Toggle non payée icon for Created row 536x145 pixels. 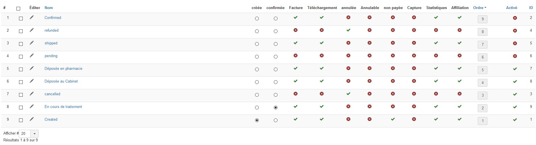(x=393, y=119)
